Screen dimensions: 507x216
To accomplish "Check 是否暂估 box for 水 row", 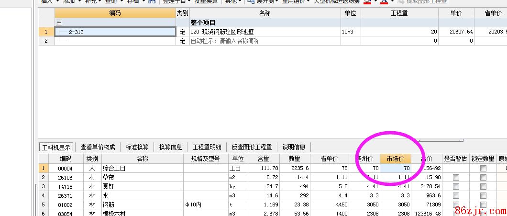I will (456, 196).
